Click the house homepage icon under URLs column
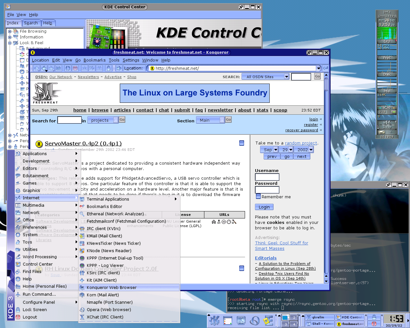The image size is (410, 328). point(214,222)
